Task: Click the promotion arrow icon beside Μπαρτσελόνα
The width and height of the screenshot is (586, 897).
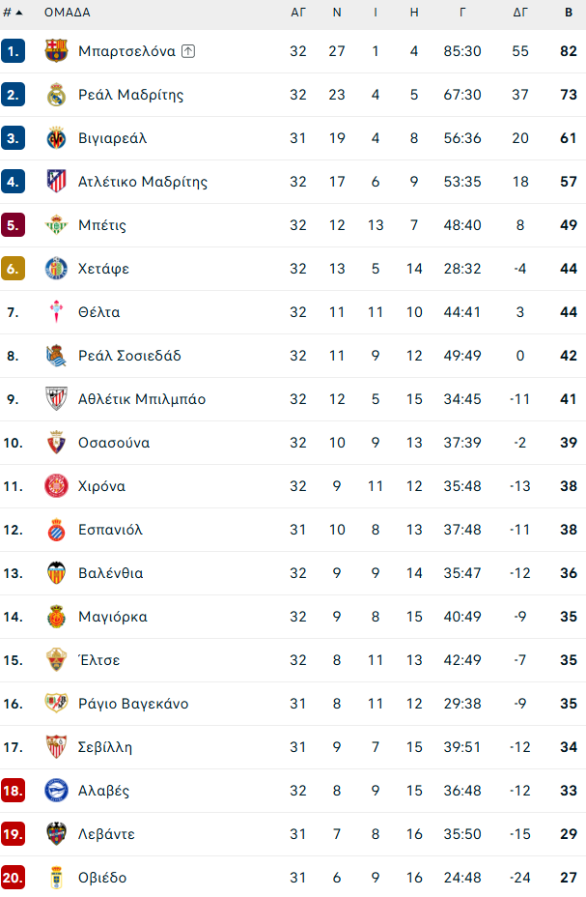Action: pyautogui.click(x=188, y=51)
